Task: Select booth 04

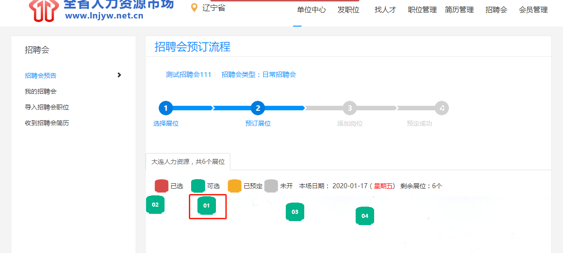Action: point(365,216)
